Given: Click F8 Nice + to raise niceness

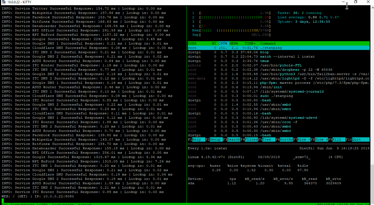Looking at the screenshot, I should 319,139.
